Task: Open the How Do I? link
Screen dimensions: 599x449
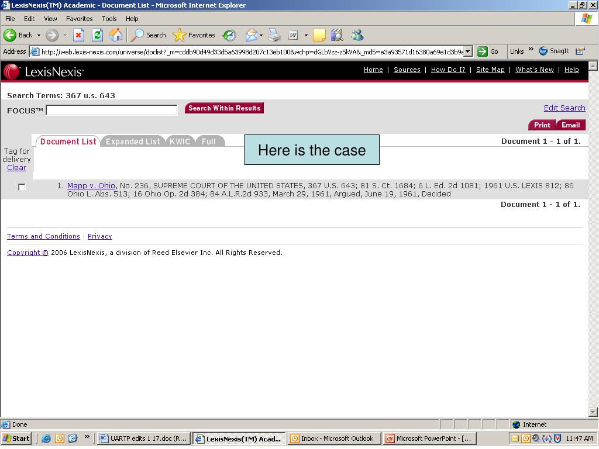Action: [x=448, y=70]
